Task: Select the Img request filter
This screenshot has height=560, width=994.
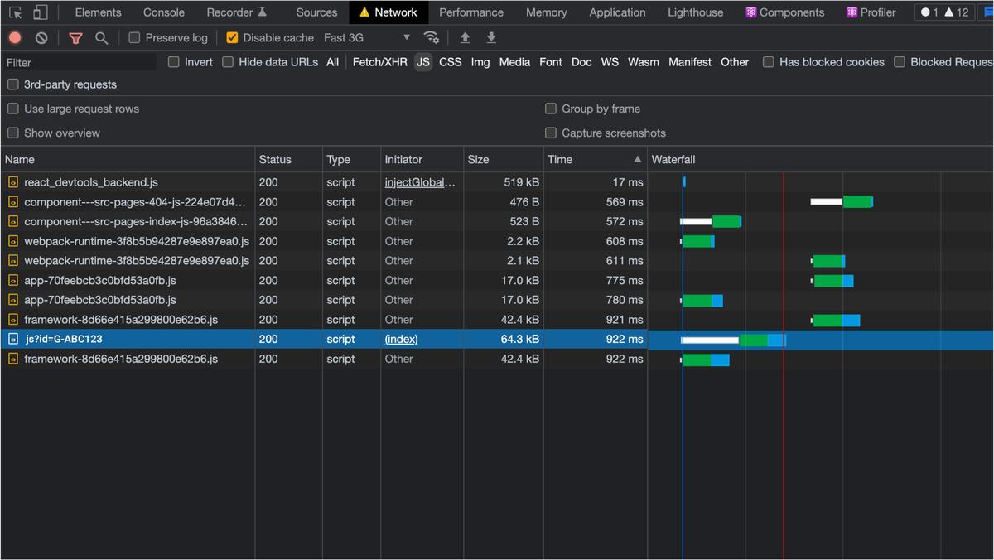Action: [480, 61]
